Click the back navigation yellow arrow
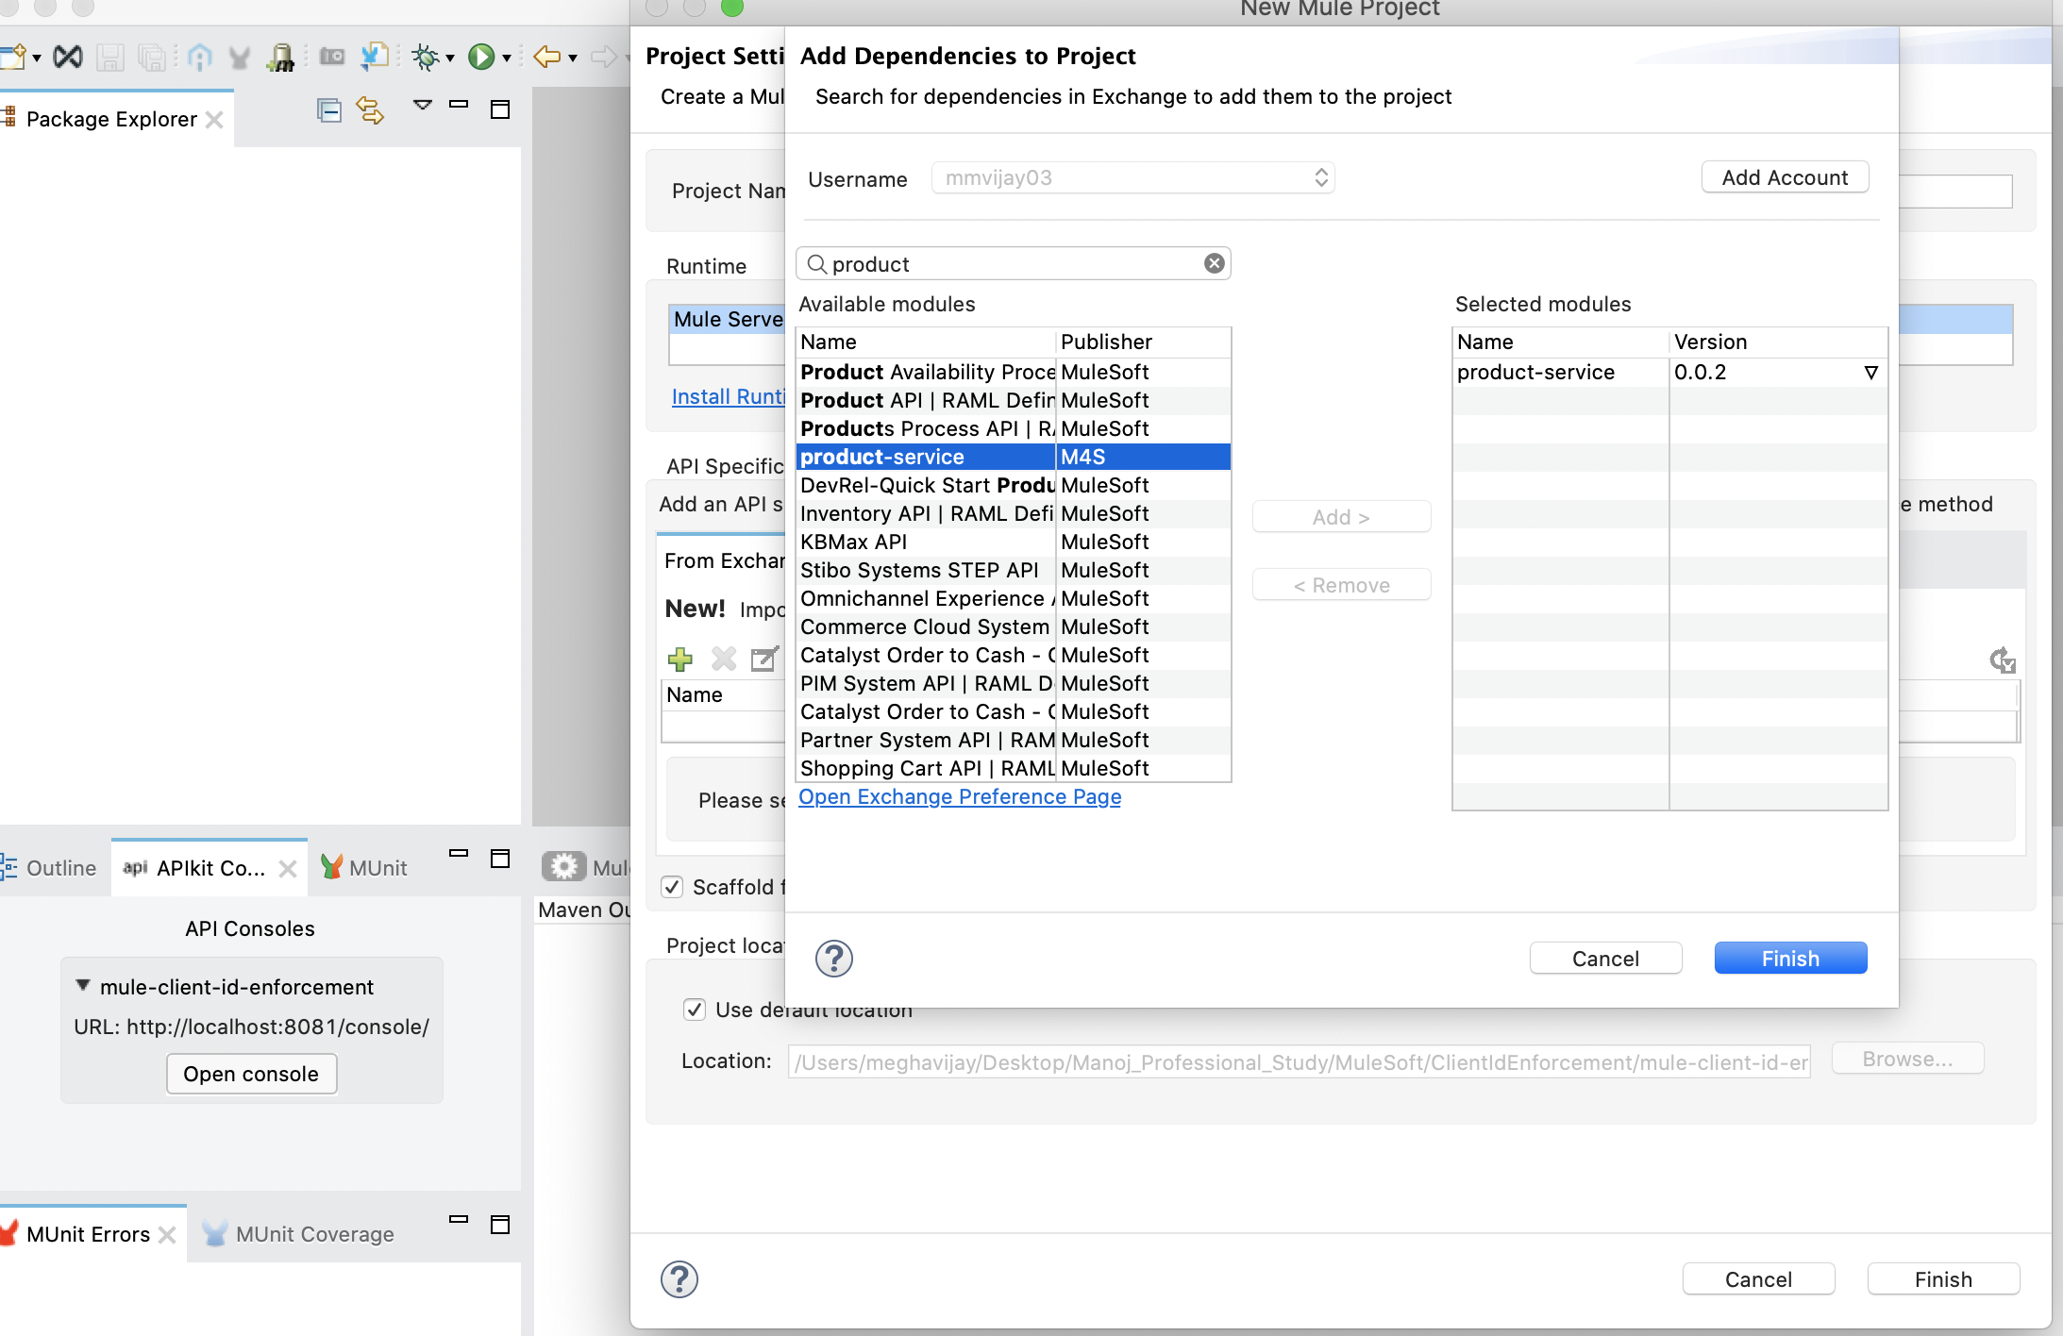Image resolution: width=2063 pixels, height=1336 pixels. click(547, 58)
